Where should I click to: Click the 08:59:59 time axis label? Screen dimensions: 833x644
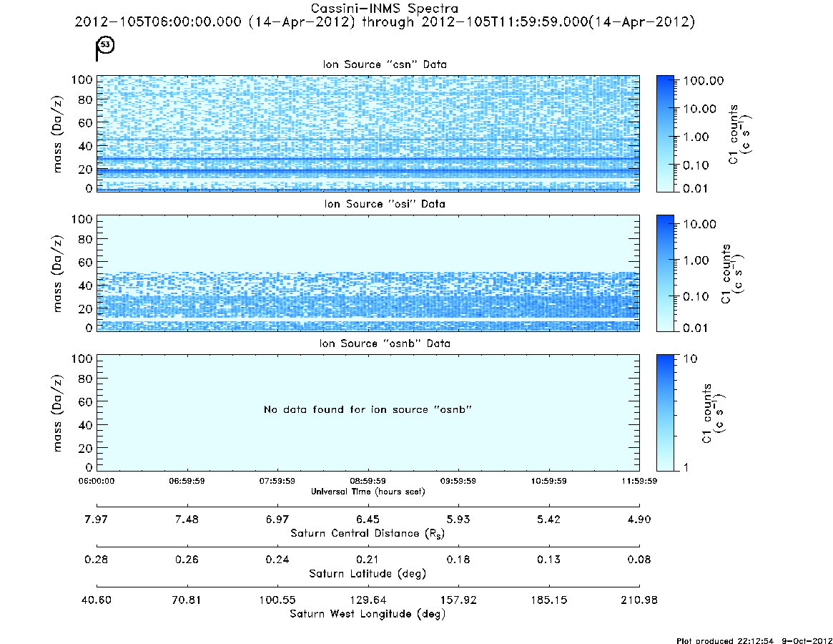click(368, 481)
